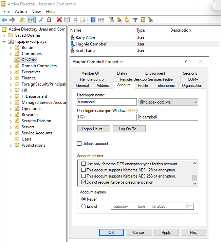Enable Use only Kerberos DES encryption
The image size is (221, 242).
pyautogui.click(x=84, y=164)
